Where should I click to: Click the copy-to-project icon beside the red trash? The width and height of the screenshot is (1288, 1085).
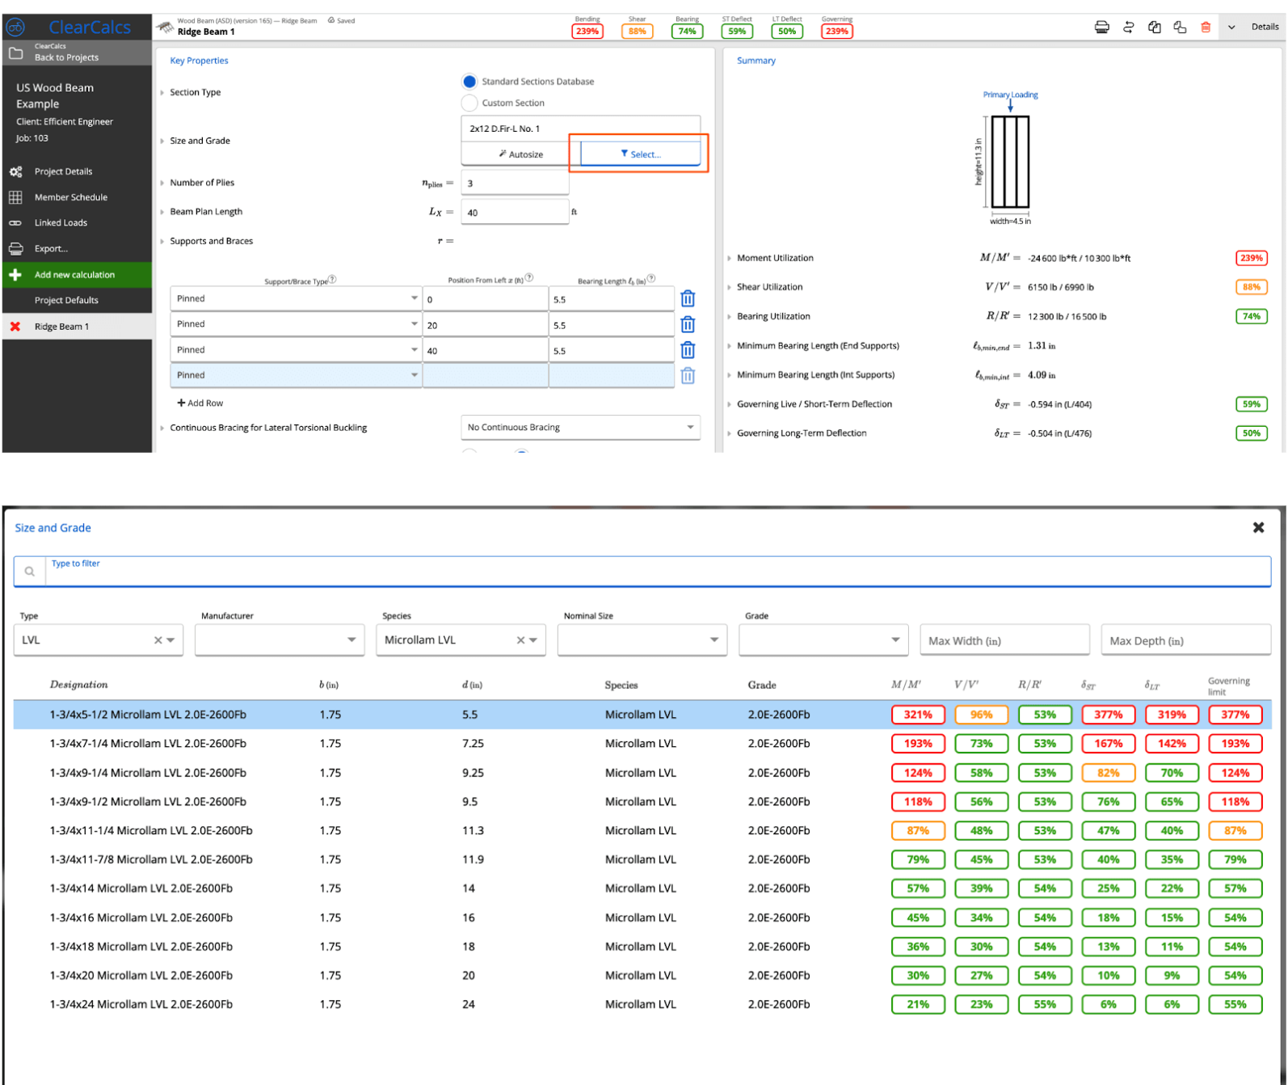click(1180, 27)
